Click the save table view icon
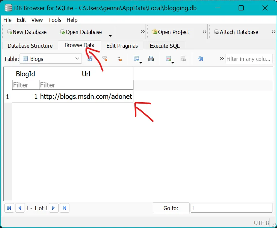277x228 pixels. [136, 59]
